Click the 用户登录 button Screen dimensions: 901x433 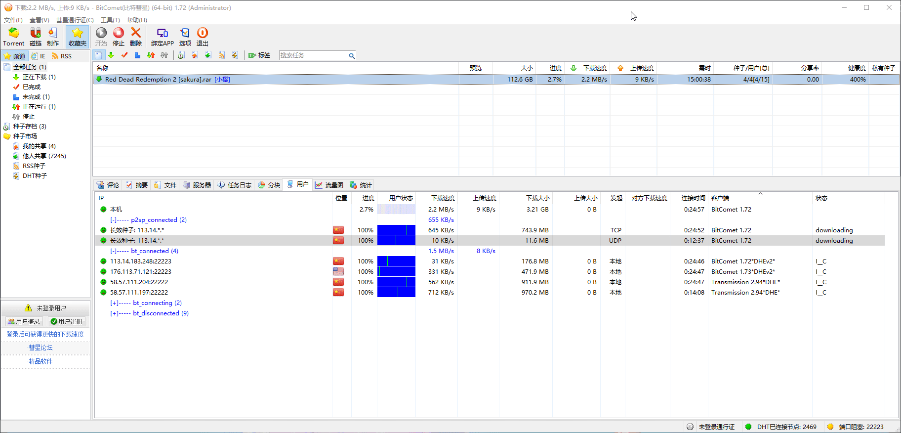pyautogui.click(x=24, y=322)
